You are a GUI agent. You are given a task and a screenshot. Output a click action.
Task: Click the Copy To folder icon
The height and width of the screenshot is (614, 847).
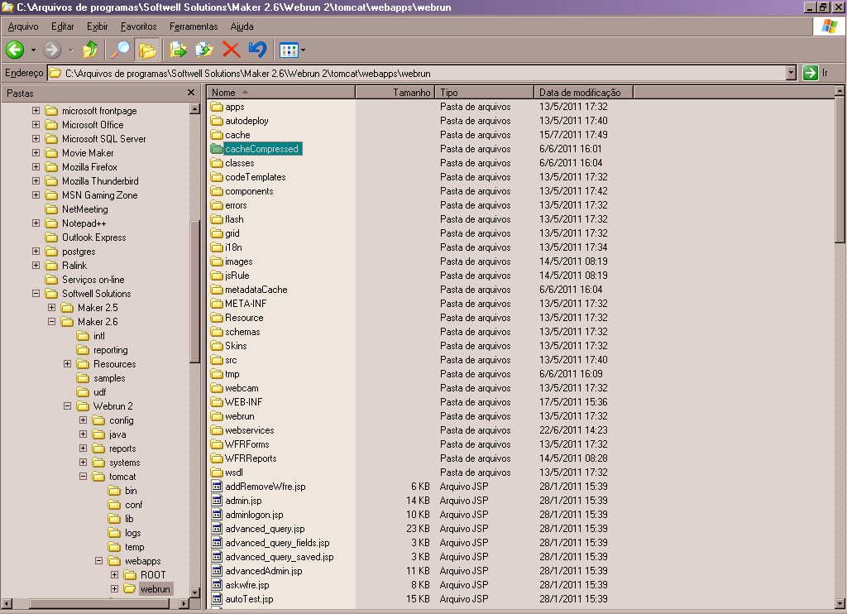point(204,50)
